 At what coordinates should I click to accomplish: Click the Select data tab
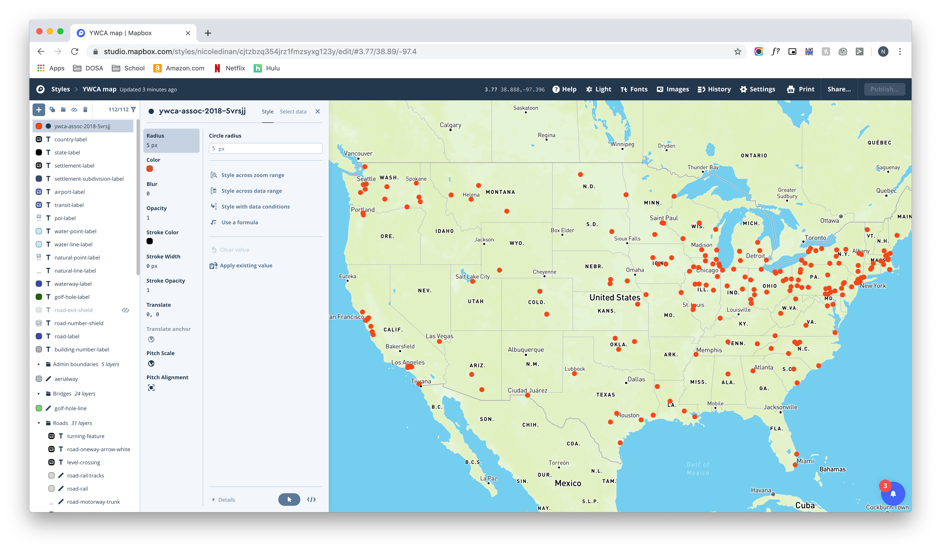292,111
